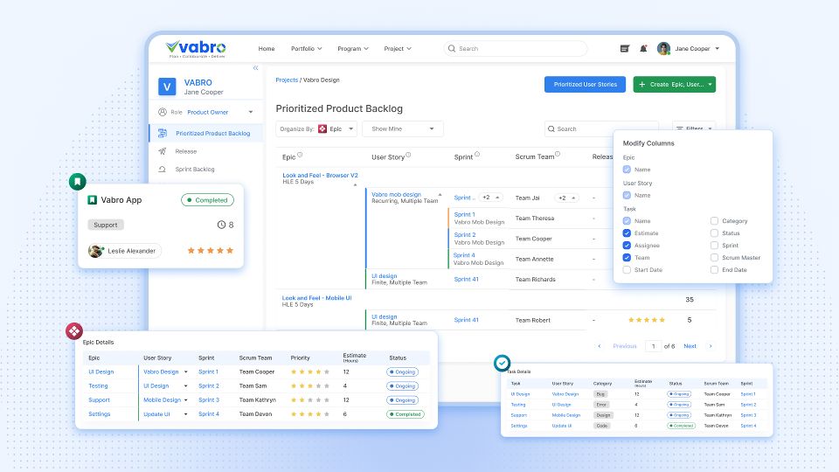
Task: Select Prioritized Product Backlog in the sidebar
Action: click(212, 134)
